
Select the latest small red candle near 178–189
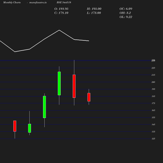tap(89, 97)
